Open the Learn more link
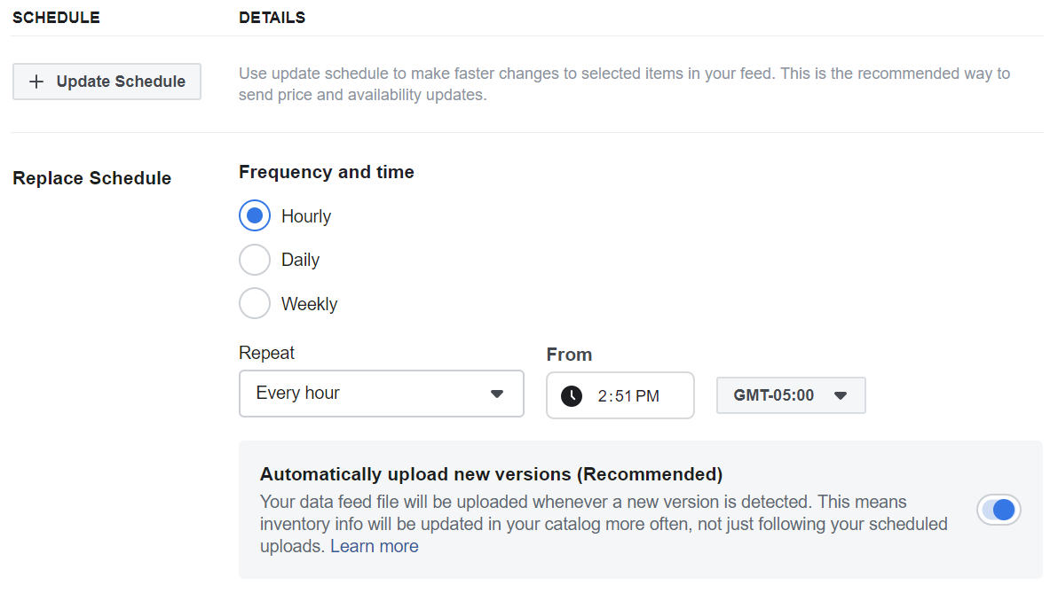Image resolution: width=1058 pixels, height=593 pixels. tap(375, 546)
